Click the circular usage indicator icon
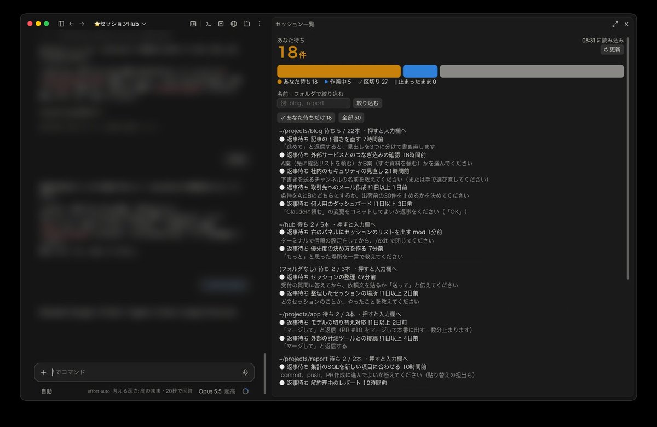The image size is (657, 427). click(245, 391)
